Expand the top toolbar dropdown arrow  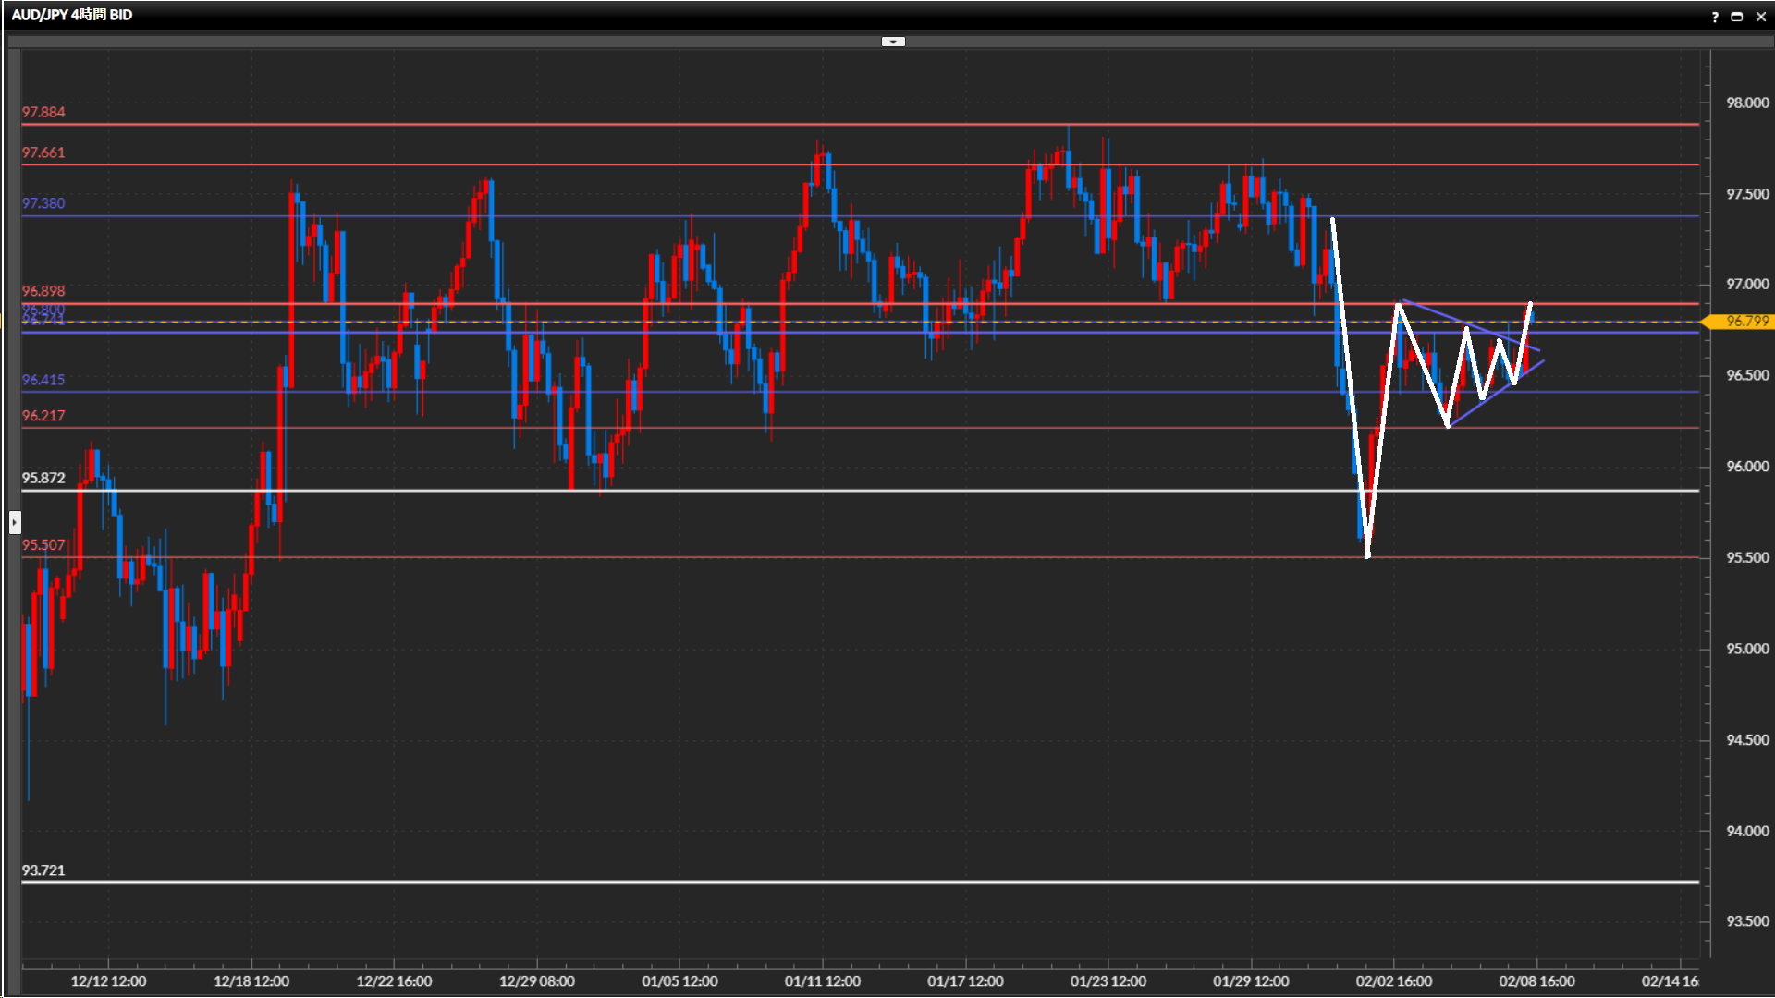(x=893, y=42)
